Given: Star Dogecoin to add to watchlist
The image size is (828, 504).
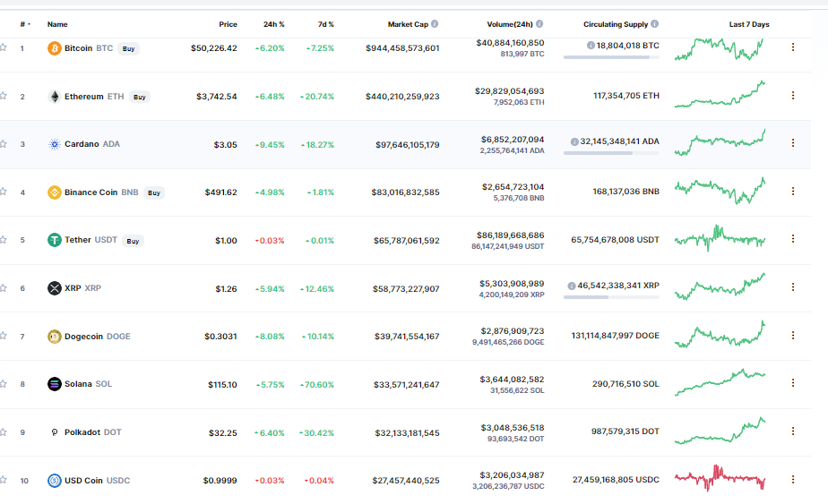Looking at the screenshot, I should click(4, 336).
